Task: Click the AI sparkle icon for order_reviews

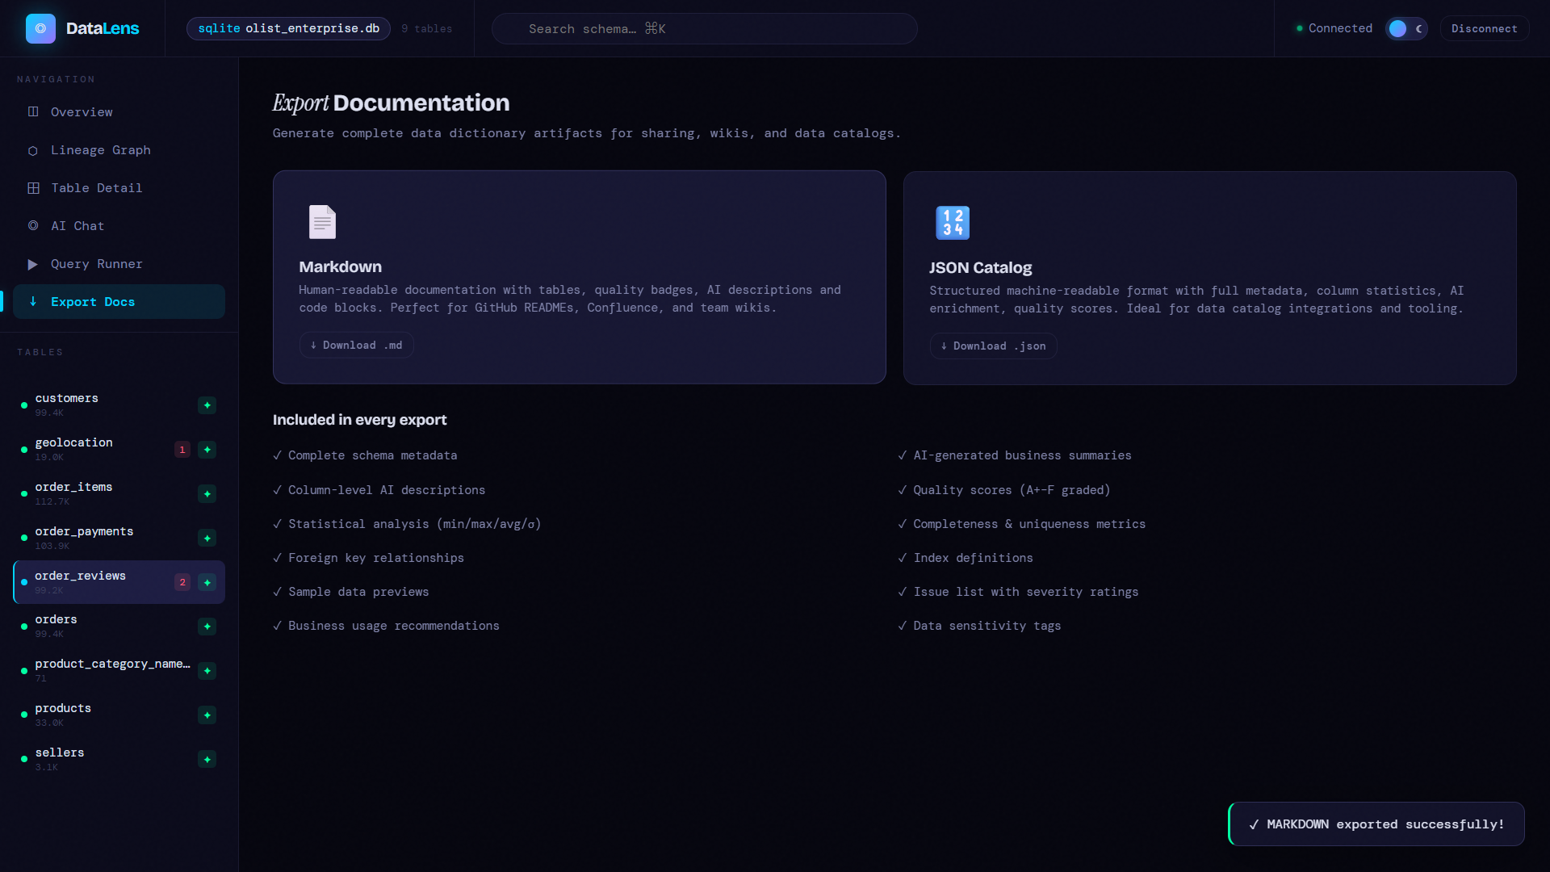Action: [x=207, y=582]
